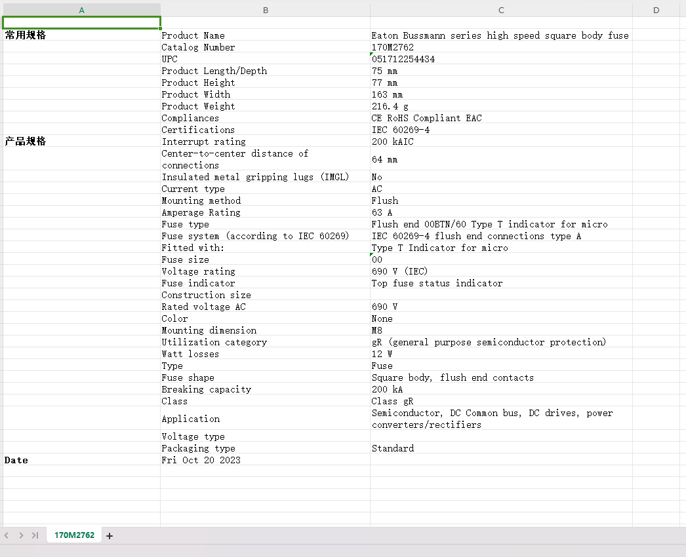This screenshot has width=686, height=557.
Task: Select 'Fri Oct 20 2023' date cell
Action: 266,460
